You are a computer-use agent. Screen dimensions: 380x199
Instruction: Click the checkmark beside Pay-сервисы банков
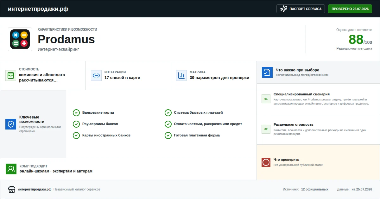pyautogui.click(x=76, y=124)
